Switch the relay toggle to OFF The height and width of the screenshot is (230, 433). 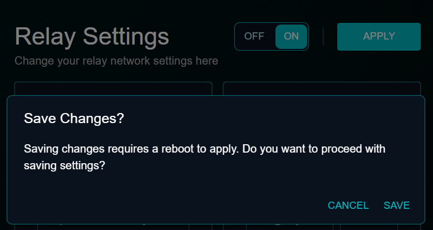point(254,36)
